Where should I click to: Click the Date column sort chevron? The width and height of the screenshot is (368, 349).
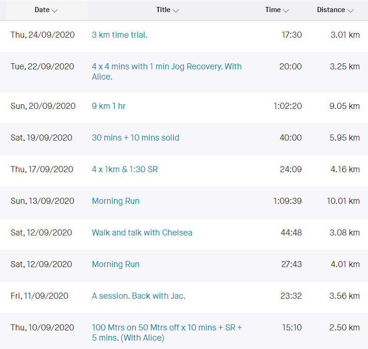(x=54, y=11)
